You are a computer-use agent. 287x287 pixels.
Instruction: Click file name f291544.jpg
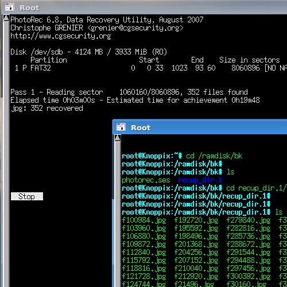pyautogui.click(x=249, y=253)
